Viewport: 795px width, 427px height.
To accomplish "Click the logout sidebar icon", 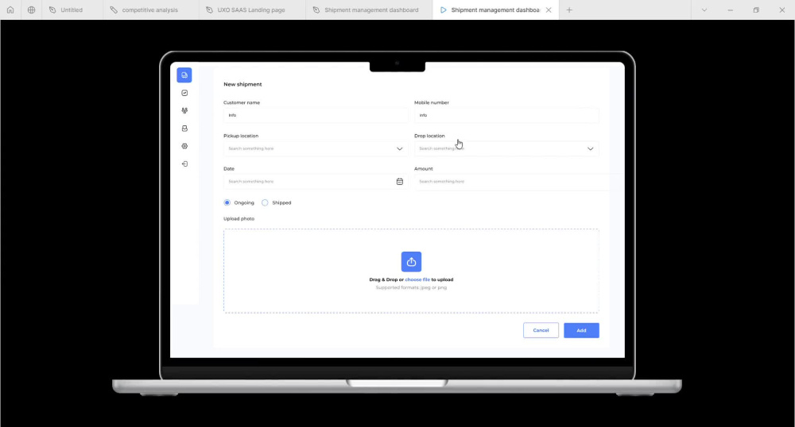I will (x=184, y=164).
